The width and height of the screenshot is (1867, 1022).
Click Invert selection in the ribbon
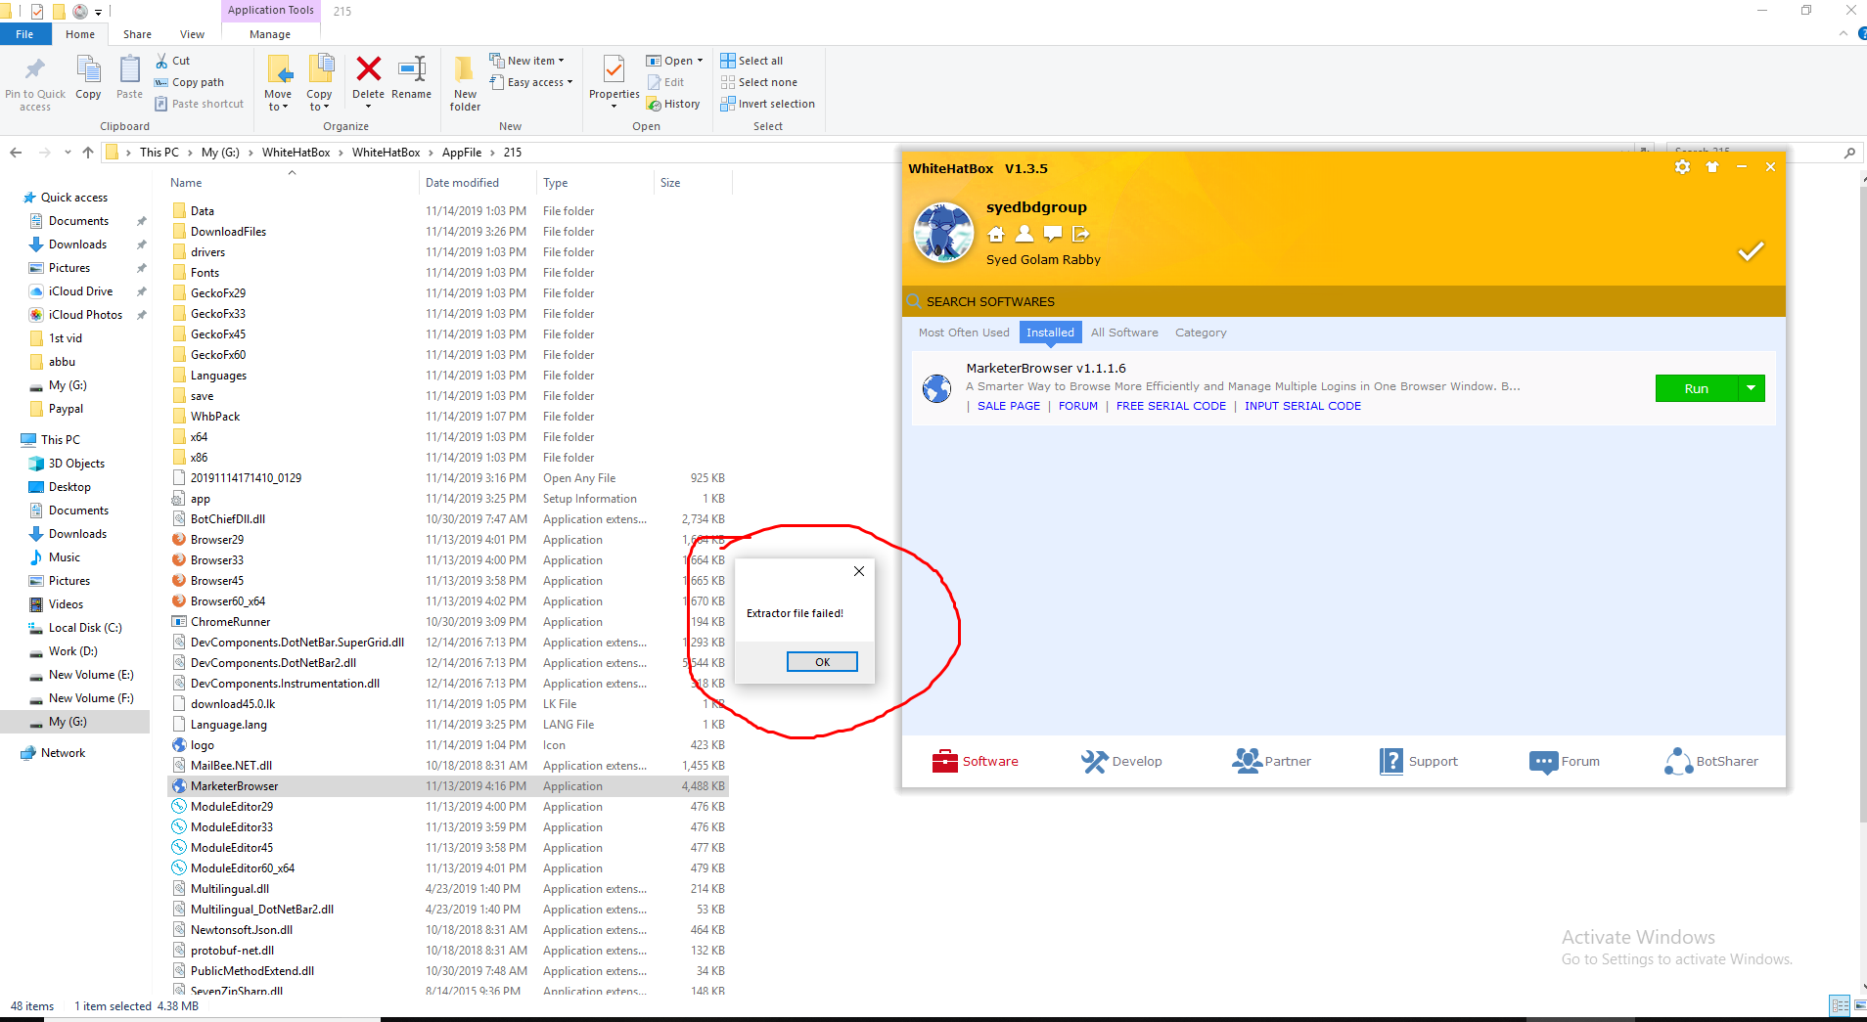click(x=767, y=104)
